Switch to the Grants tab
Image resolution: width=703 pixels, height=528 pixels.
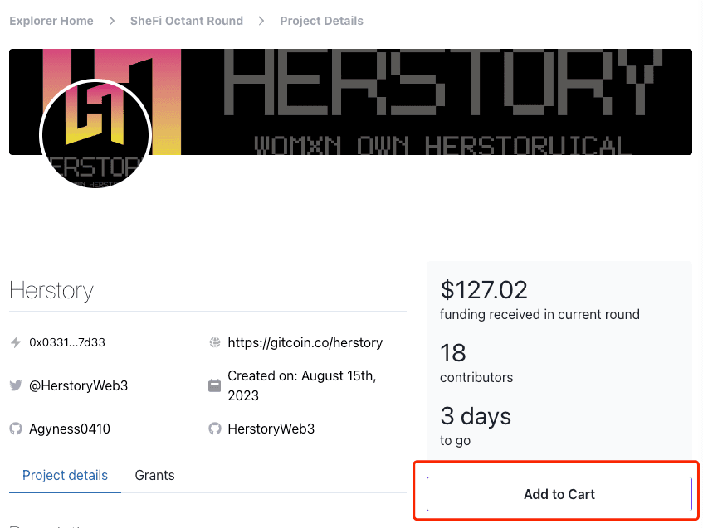[154, 475]
